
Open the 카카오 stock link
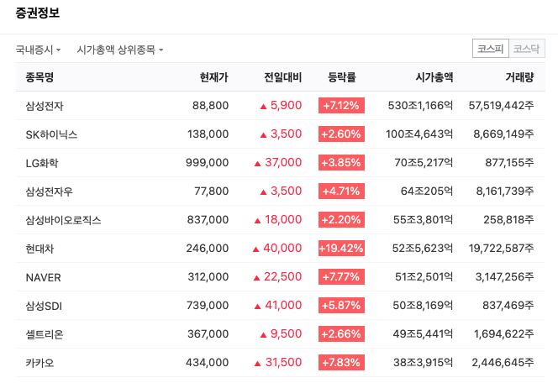tap(39, 362)
